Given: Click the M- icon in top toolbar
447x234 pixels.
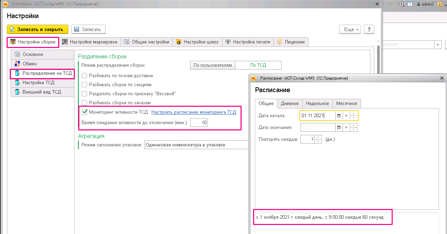Looking at the screenshot, I should [x=392, y=4].
